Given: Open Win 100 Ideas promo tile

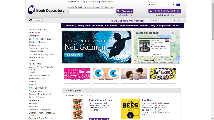Looking at the screenshot, I should 77,75.
